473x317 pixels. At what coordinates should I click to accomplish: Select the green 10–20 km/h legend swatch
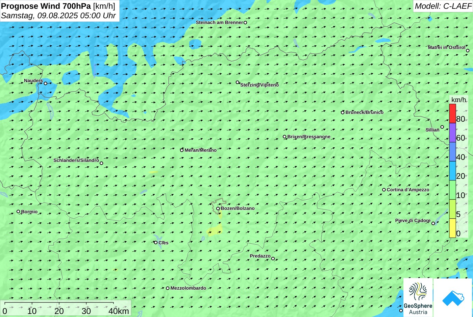(452, 190)
